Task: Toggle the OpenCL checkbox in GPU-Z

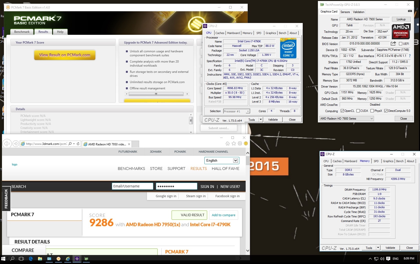Action: [342, 111]
